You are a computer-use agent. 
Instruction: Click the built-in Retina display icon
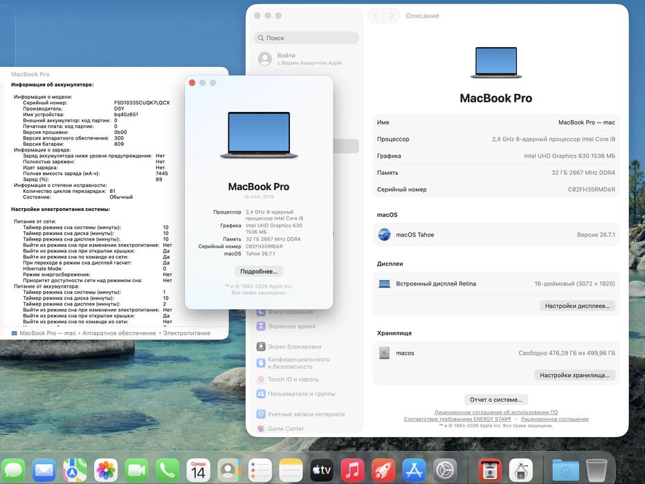pyautogui.click(x=384, y=283)
